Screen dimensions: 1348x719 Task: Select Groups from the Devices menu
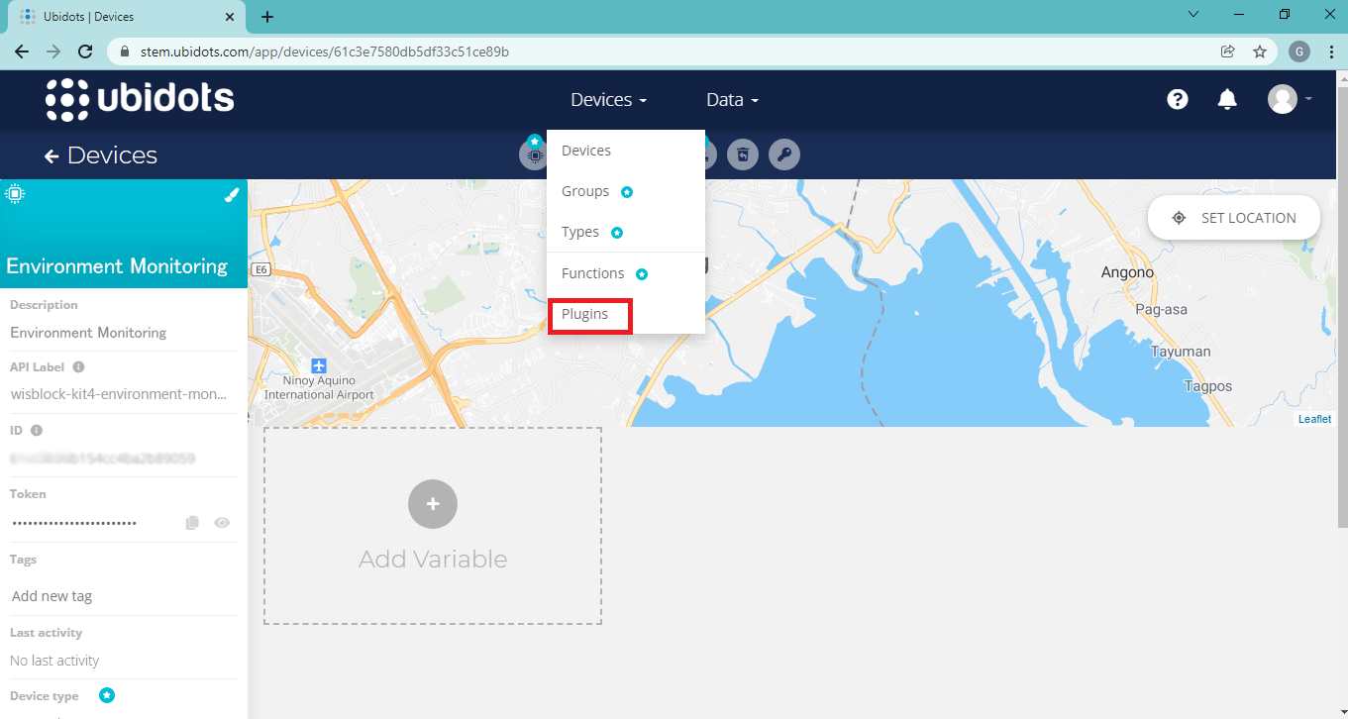pyautogui.click(x=585, y=191)
